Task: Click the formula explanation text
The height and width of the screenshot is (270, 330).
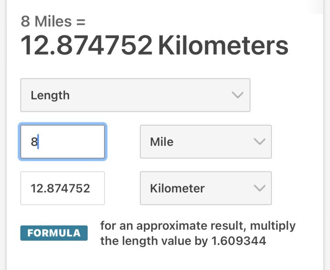Action: (198, 233)
